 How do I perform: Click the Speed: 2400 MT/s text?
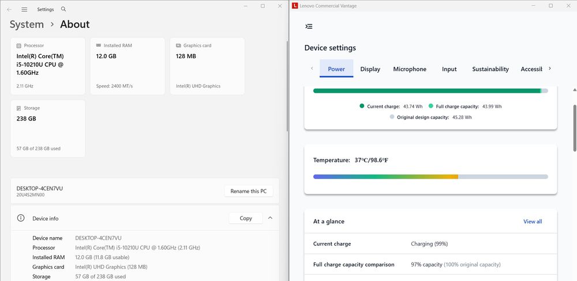[114, 86]
